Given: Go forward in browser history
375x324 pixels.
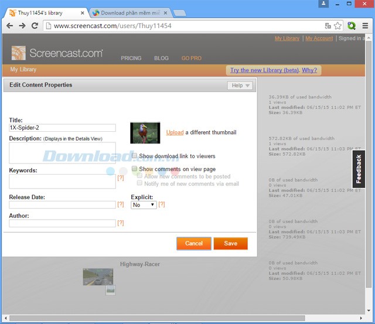Looking at the screenshot, I should [22, 26].
